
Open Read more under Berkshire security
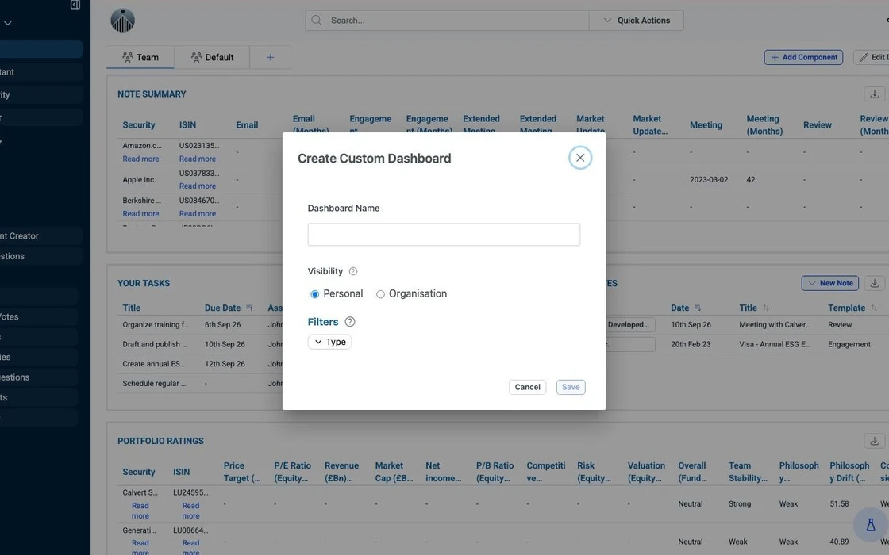140,213
